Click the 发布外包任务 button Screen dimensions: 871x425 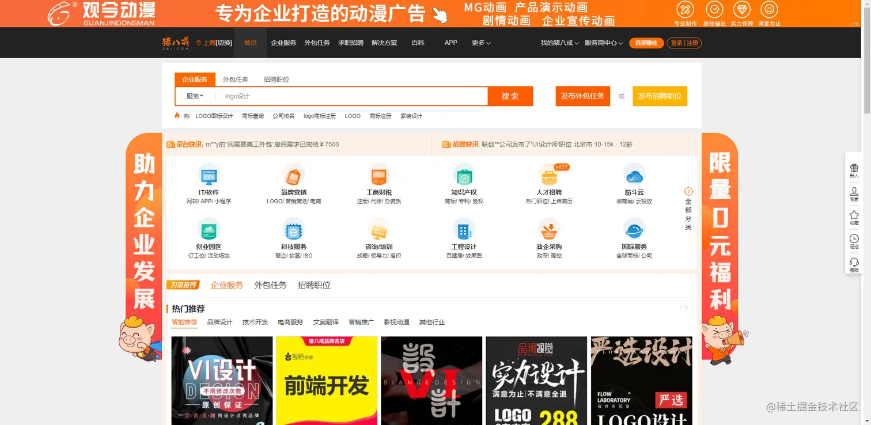point(582,96)
